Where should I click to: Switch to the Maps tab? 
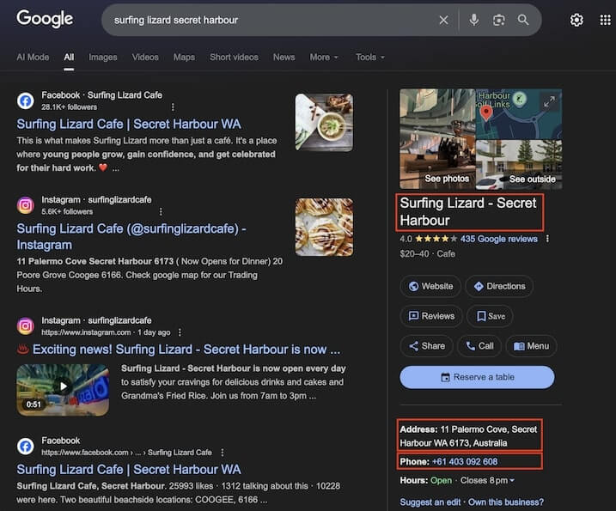184,58
